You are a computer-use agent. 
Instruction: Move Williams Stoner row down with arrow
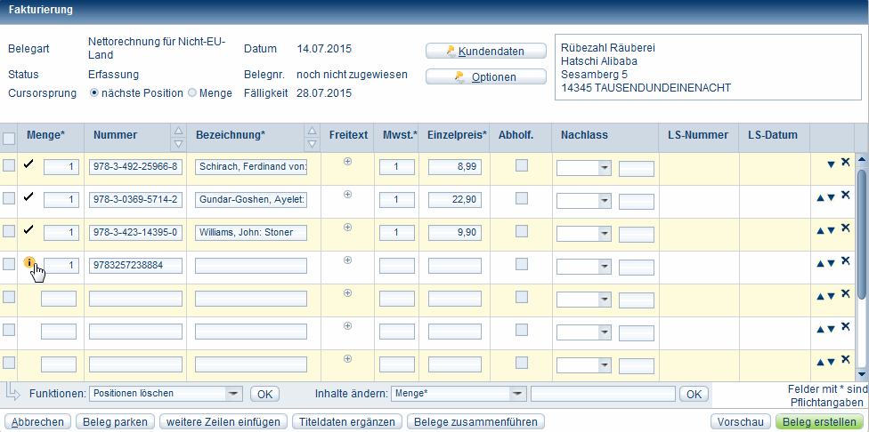coord(832,230)
